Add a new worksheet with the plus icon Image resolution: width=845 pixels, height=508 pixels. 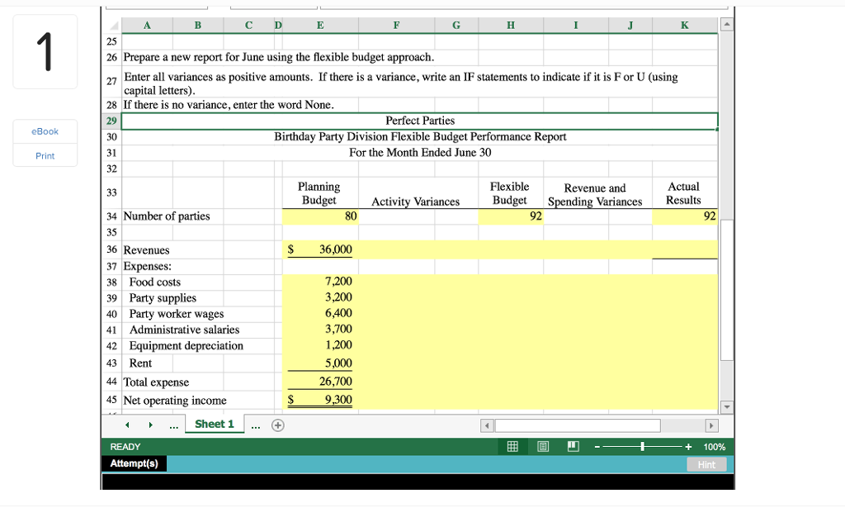pos(277,424)
